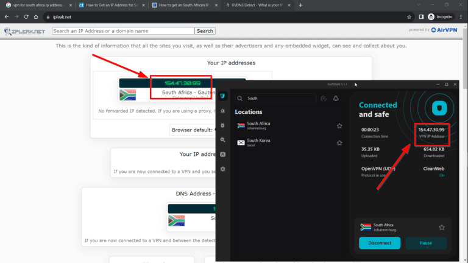The width and height of the screenshot is (468, 263).
Task: Click the person icon in the Surfshark sidebar
Action: [x=224, y=154]
